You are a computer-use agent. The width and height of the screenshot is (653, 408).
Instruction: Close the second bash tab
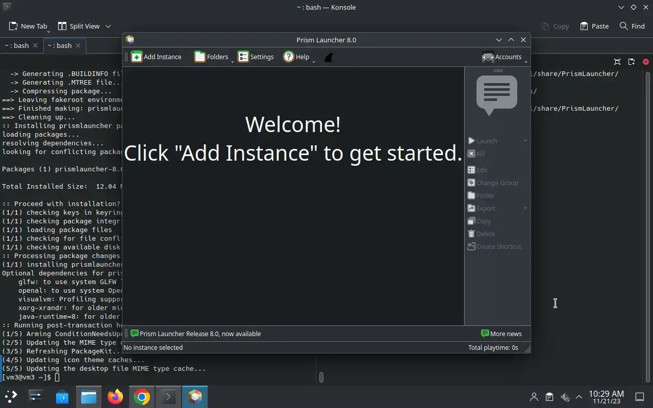(78, 45)
